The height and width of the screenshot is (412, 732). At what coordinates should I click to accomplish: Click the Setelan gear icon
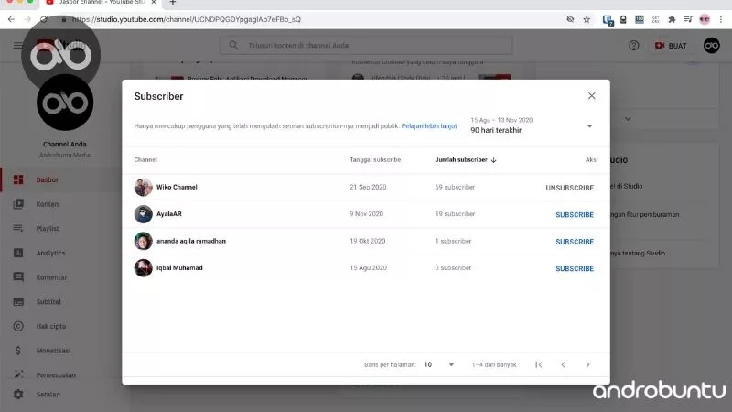(18, 395)
